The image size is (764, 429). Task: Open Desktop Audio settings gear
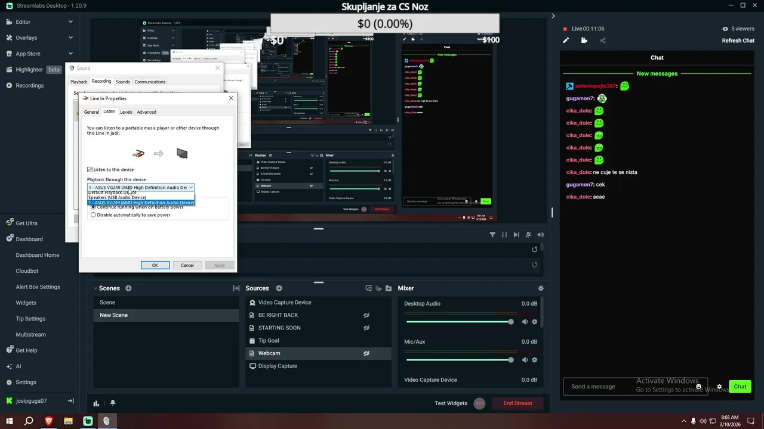(534, 322)
